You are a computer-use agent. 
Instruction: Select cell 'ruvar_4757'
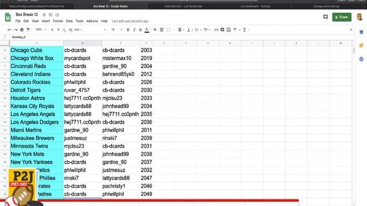pos(83,90)
